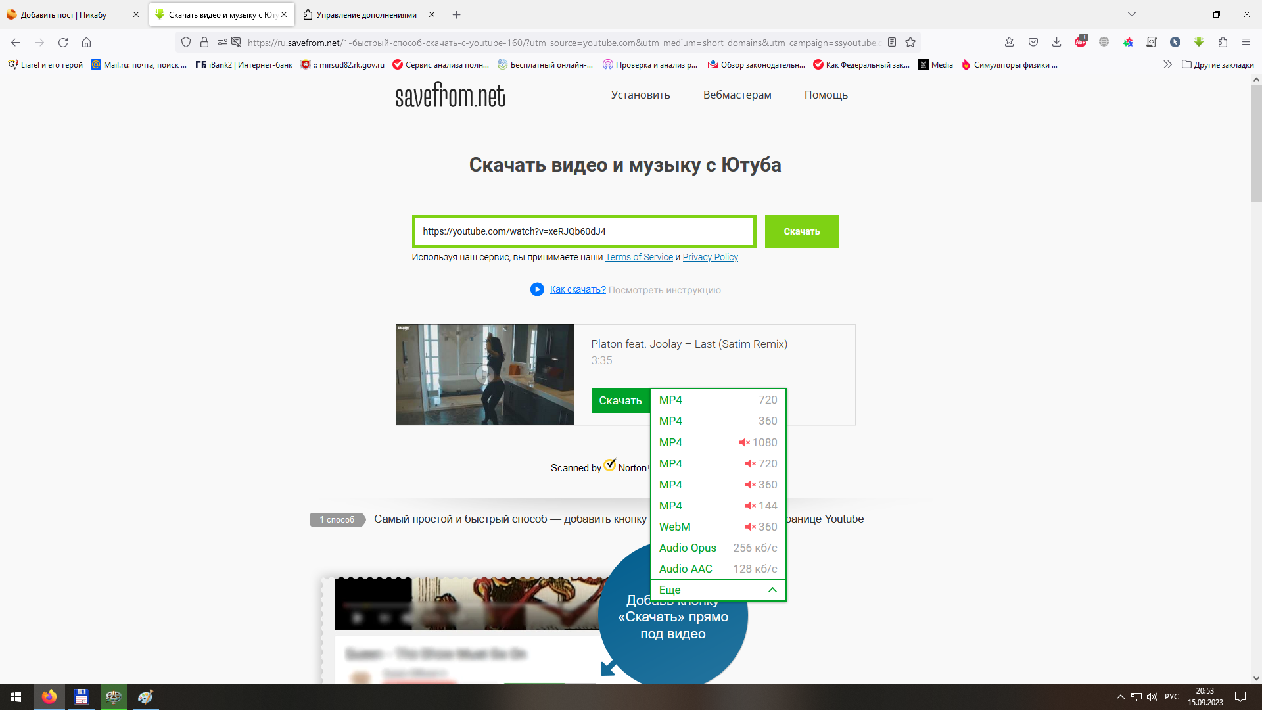
Task: Open the Firefox downloads panel
Action: 1057,43
